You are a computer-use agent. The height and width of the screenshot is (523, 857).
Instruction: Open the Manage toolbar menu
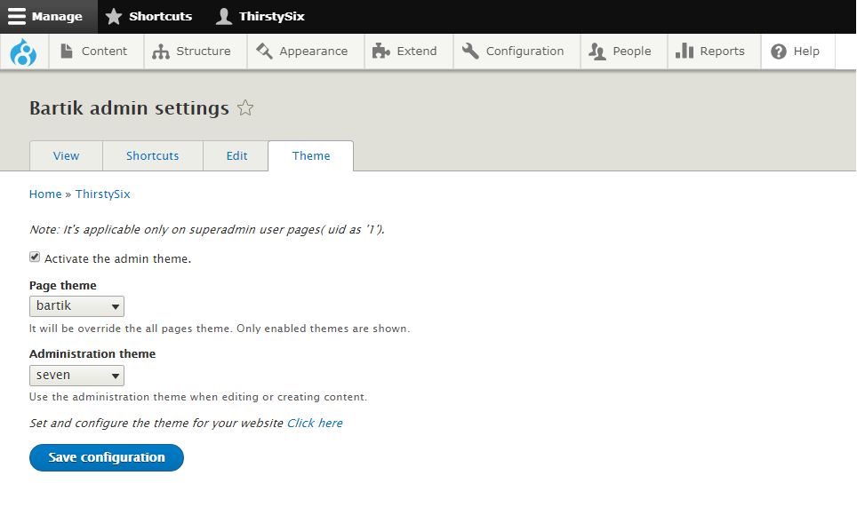click(x=49, y=16)
